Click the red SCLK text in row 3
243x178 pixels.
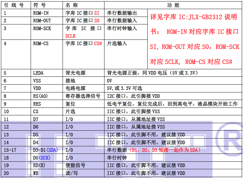pyautogui.click(x=70, y=36)
